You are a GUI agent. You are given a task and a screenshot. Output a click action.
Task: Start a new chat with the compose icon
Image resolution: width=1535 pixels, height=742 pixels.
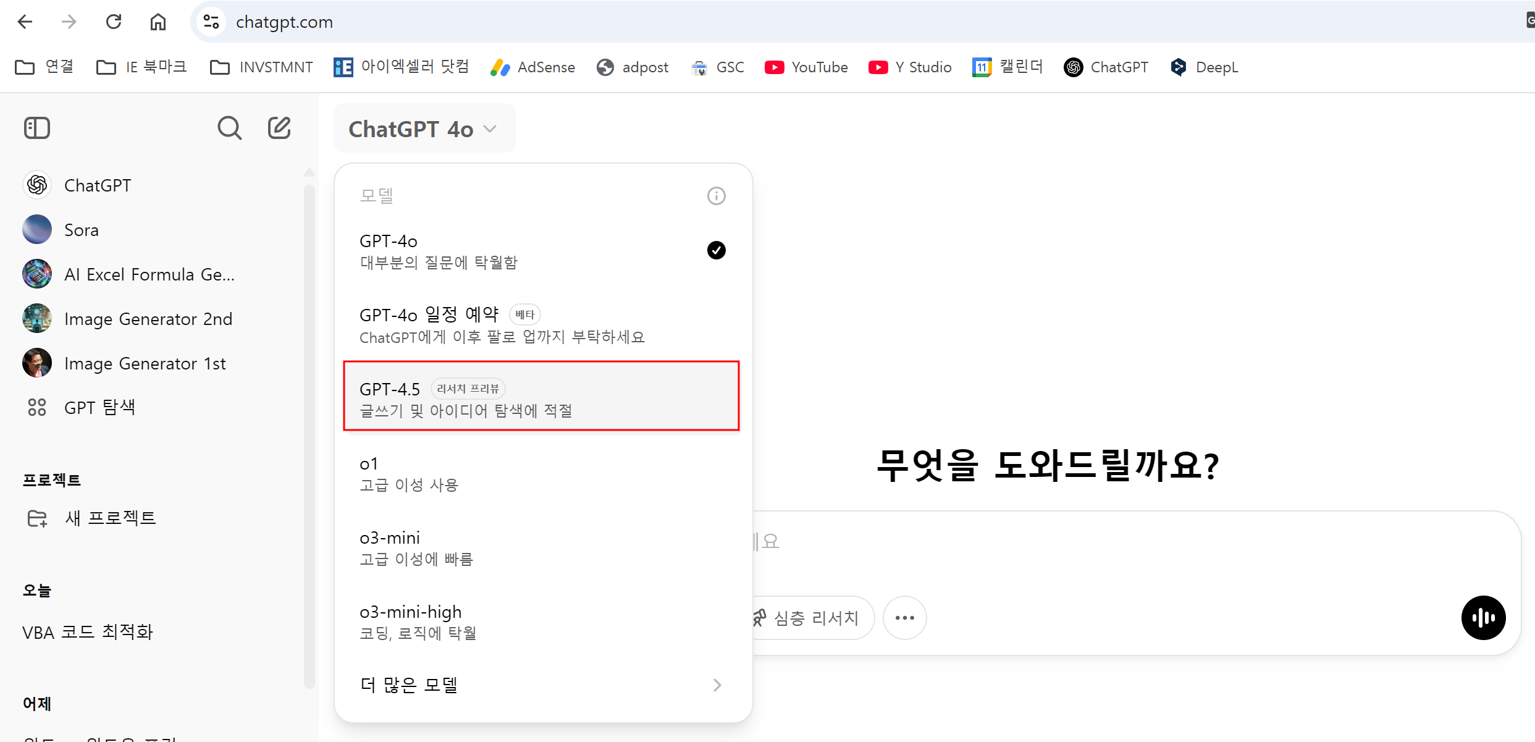tap(279, 128)
